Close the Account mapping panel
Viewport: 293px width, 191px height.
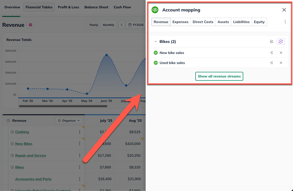(284, 10)
